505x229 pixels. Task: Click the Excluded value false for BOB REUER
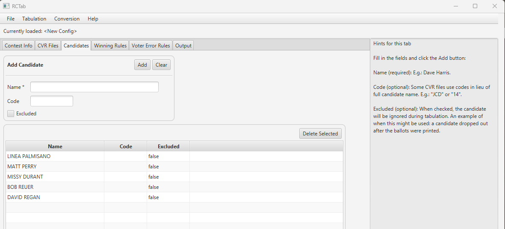154,187
